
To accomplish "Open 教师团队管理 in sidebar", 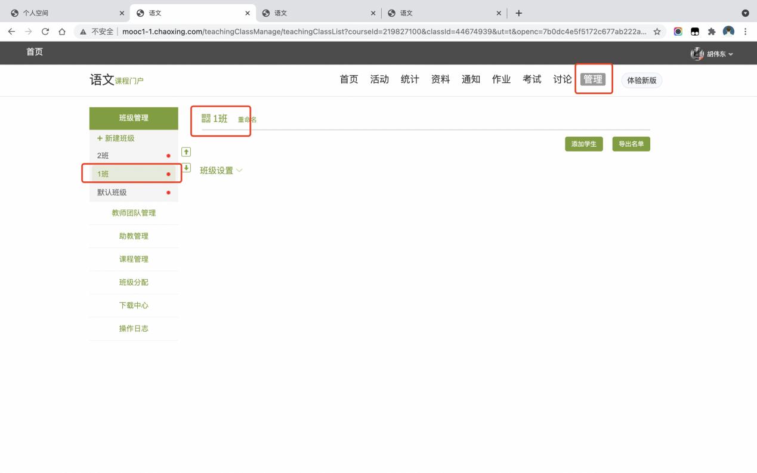I will 134,213.
